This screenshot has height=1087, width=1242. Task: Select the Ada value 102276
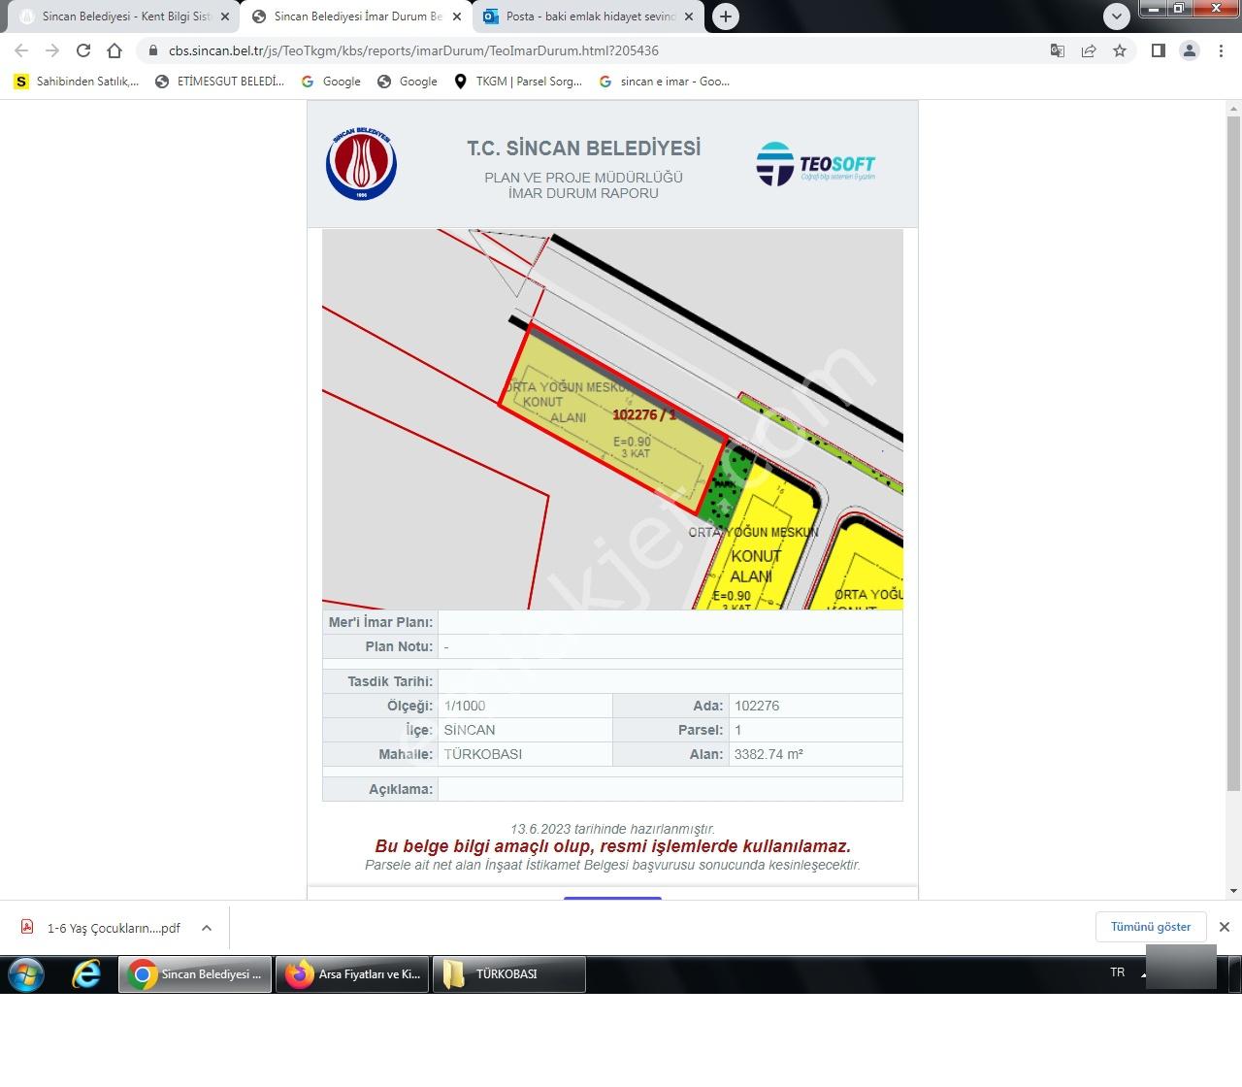click(757, 706)
